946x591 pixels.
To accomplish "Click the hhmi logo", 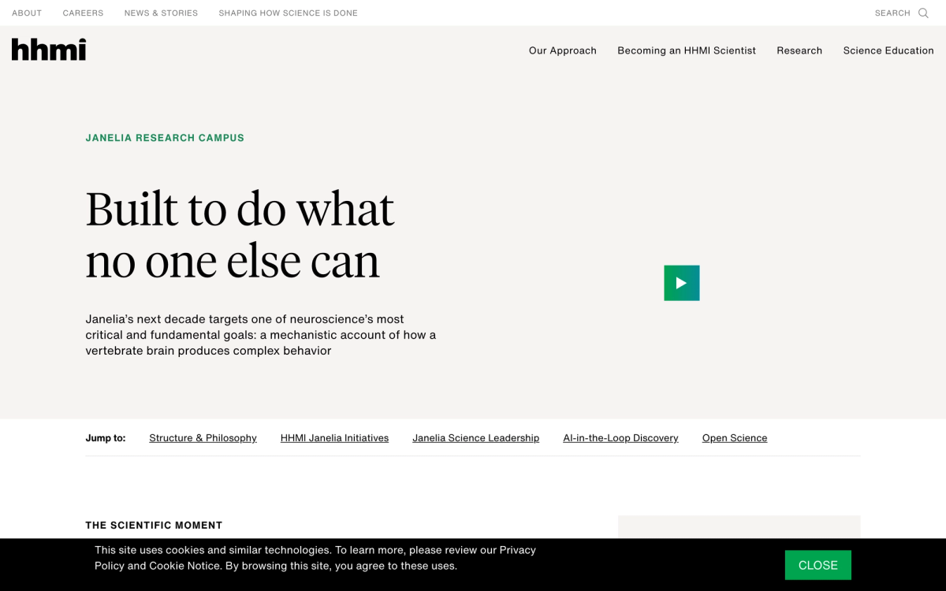I will [49, 50].
